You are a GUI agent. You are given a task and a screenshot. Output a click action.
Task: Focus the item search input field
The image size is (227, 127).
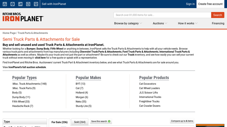click(x=162, y=15)
